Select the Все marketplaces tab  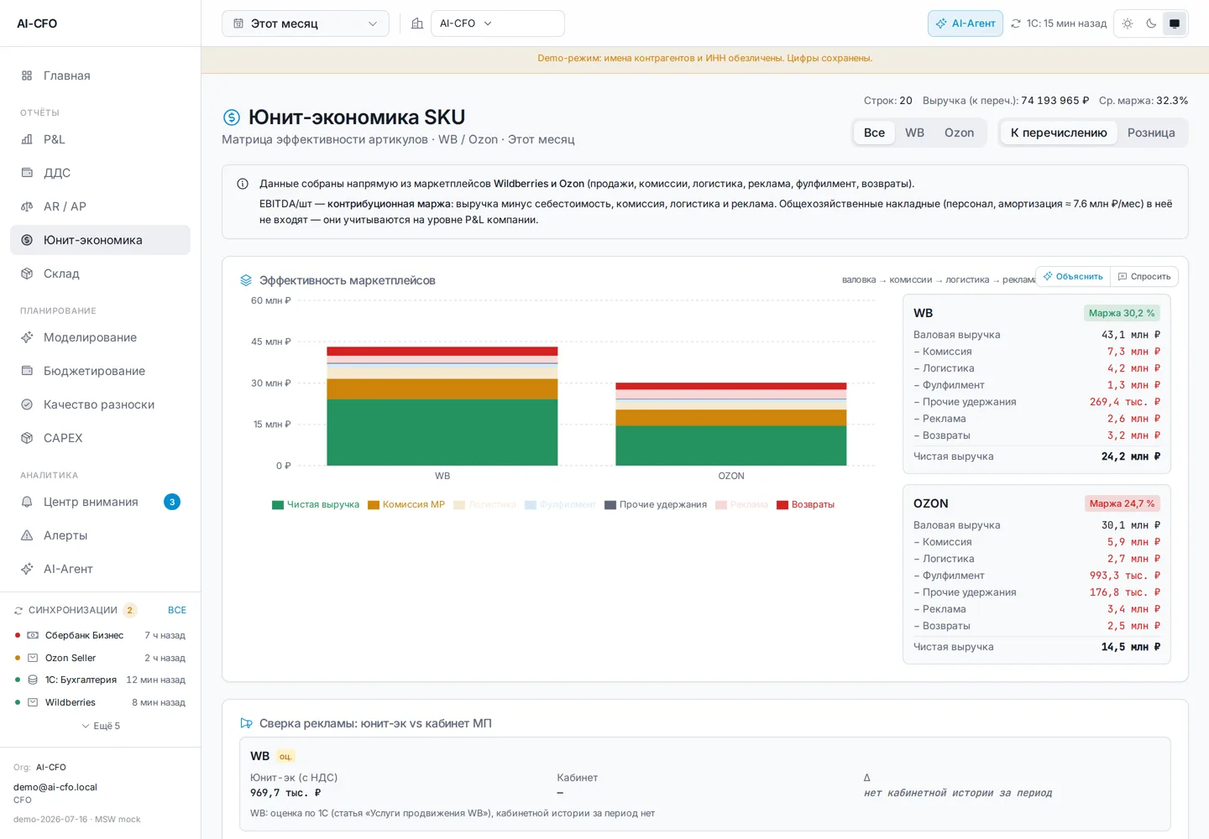[x=874, y=133]
